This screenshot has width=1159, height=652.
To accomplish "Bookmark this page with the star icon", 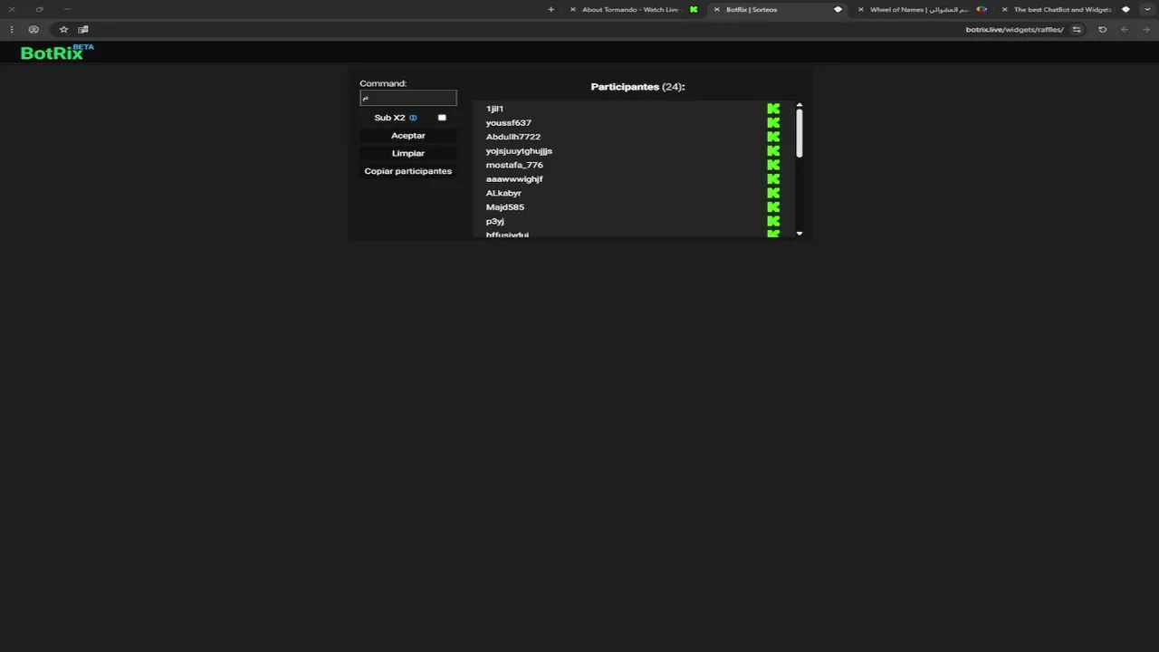I will pyautogui.click(x=63, y=29).
